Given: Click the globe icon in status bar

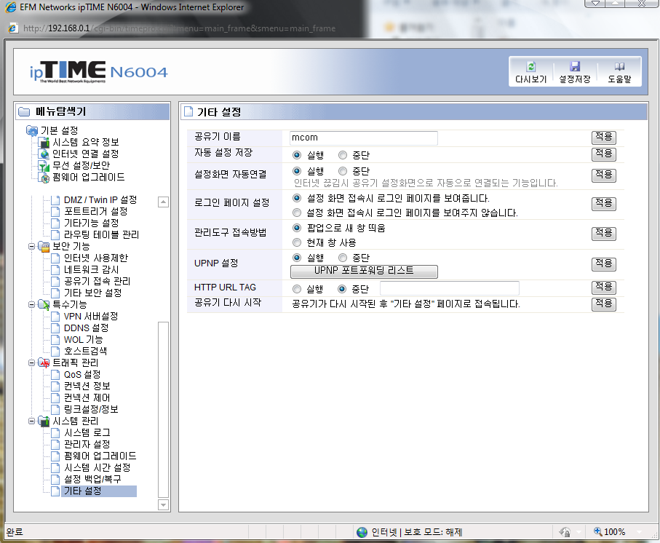Looking at the screenshot, I should pyautogui.click(x=362, y=533).
